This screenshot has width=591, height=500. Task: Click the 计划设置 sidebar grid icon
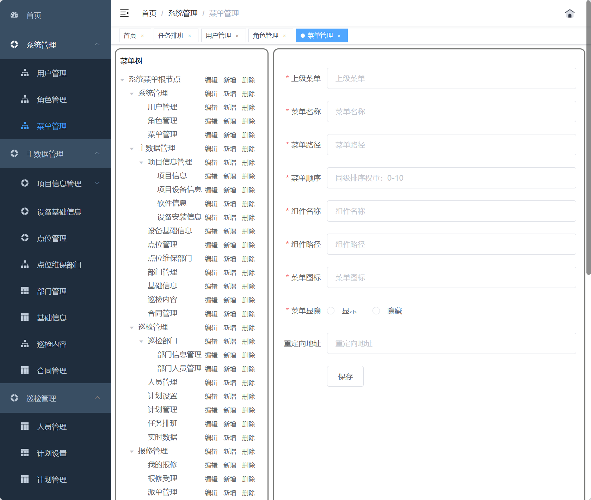[25, 453]
